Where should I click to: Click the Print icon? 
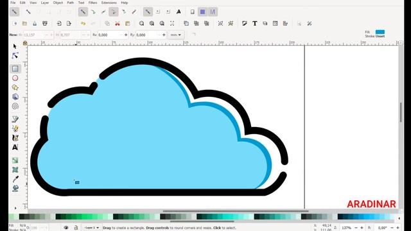point(45,24)
